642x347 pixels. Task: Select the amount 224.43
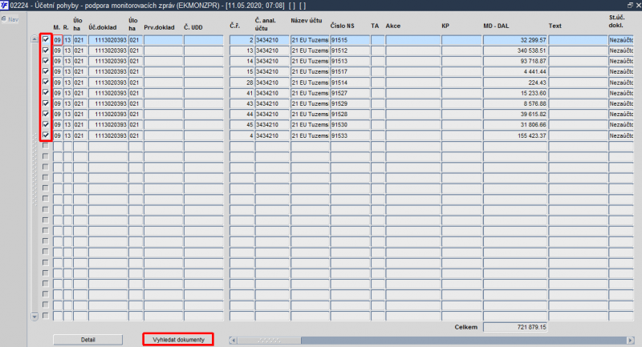[x=515, y=83]
